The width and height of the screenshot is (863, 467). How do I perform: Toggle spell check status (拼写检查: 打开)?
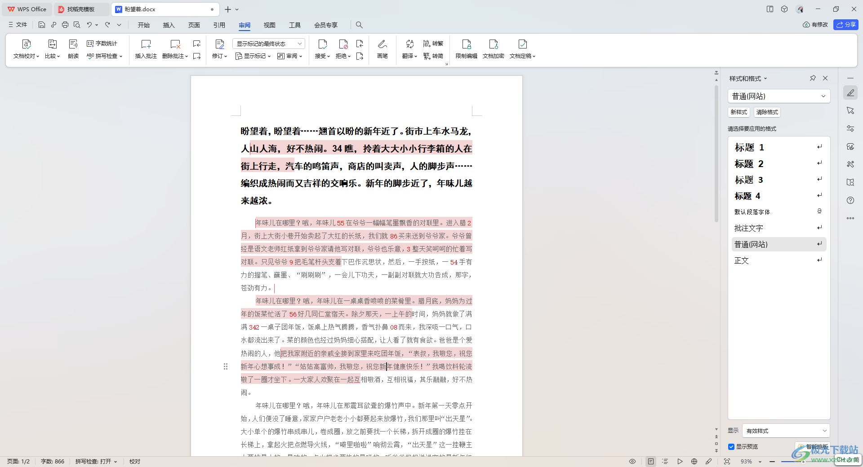click(x=96, y=461)
